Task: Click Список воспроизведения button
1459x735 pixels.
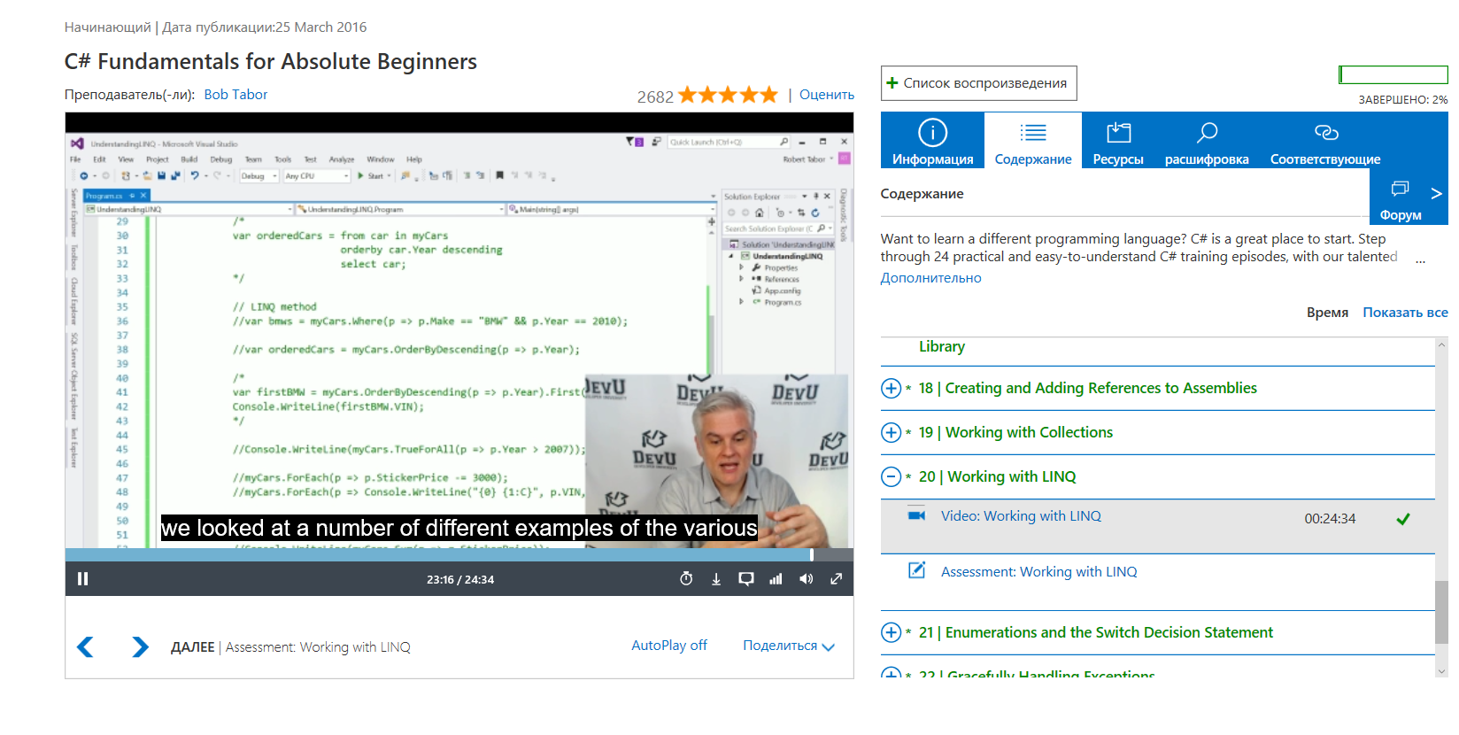Action: coord(978,83)
